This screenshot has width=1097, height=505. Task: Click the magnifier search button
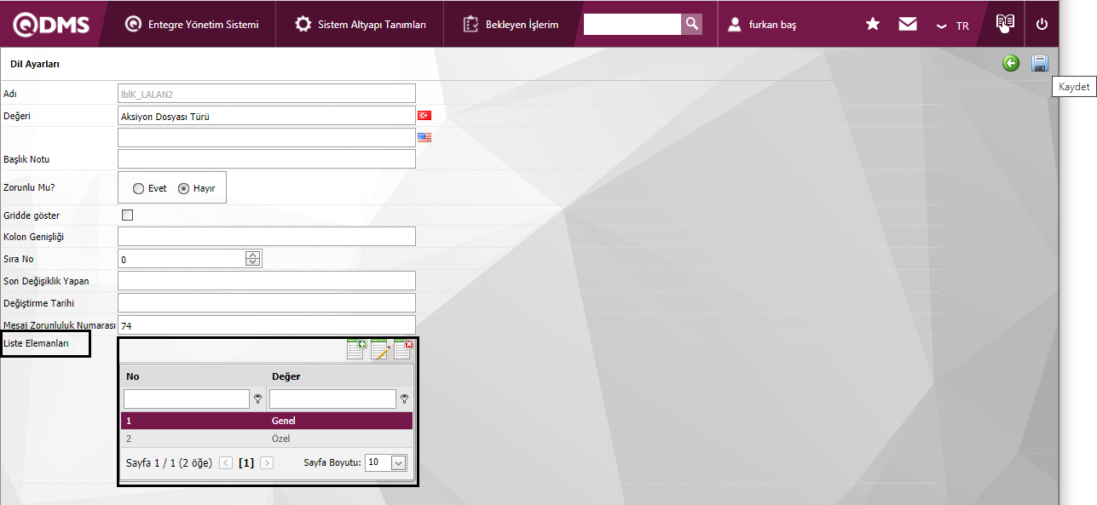click(x=692, y=24)
